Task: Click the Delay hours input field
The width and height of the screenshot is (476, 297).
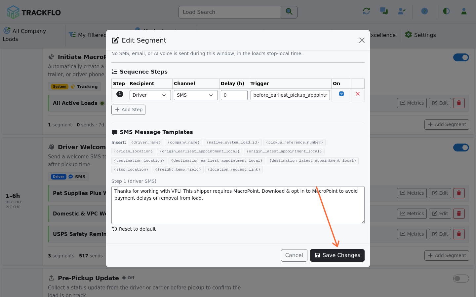Action: pyautogui.click(x=234, y=95)
